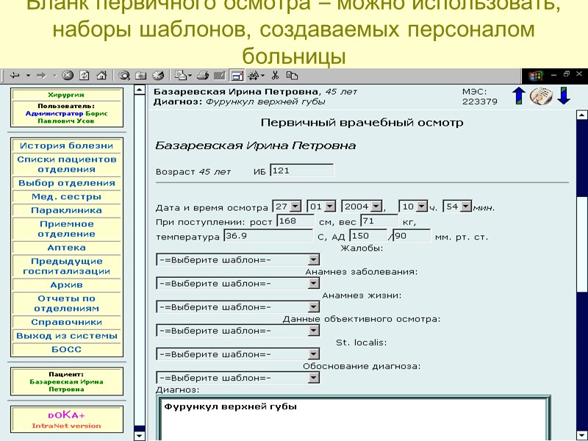The image size is (588, 441).
Task: Click the ИБ field containing 121
Action: click(x=302, y=171)
